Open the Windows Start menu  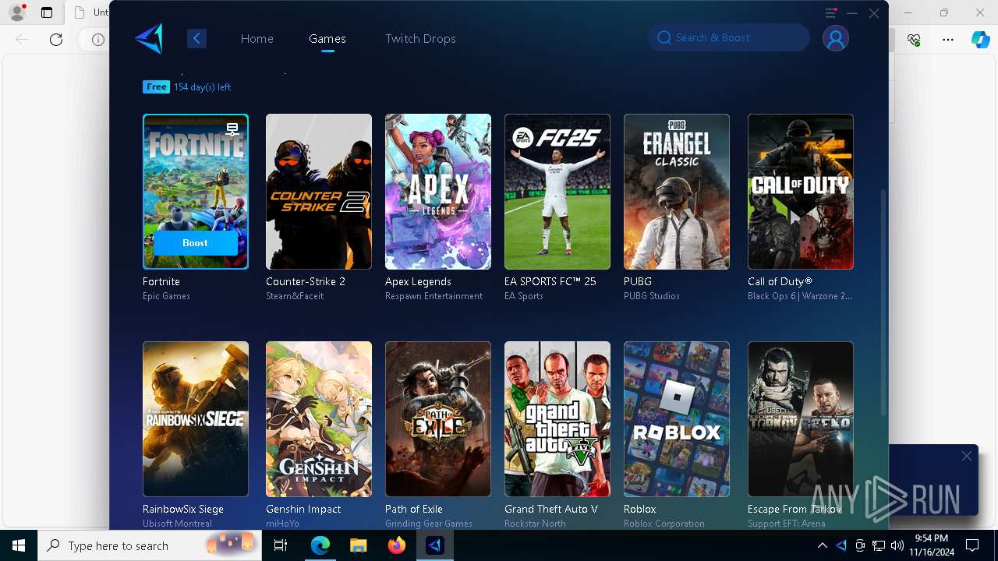(x=19, y=545)
